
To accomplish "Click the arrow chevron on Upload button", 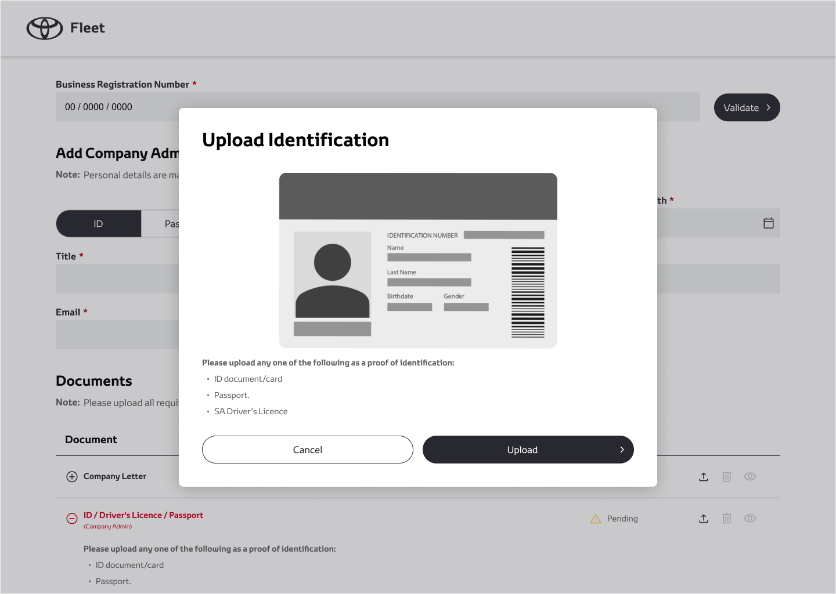I will pos(622,450).
